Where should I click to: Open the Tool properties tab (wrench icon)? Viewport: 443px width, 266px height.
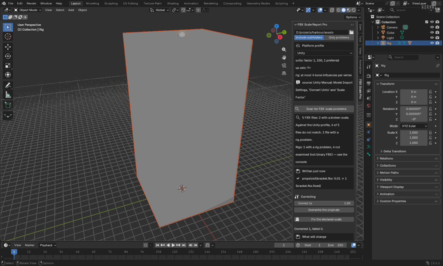(x=368, y=67)
